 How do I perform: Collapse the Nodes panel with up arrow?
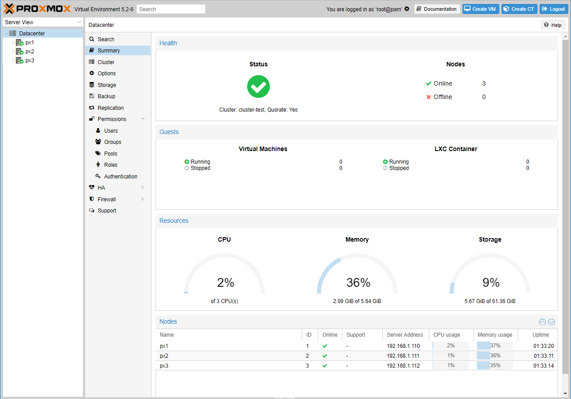click(542, 322)
